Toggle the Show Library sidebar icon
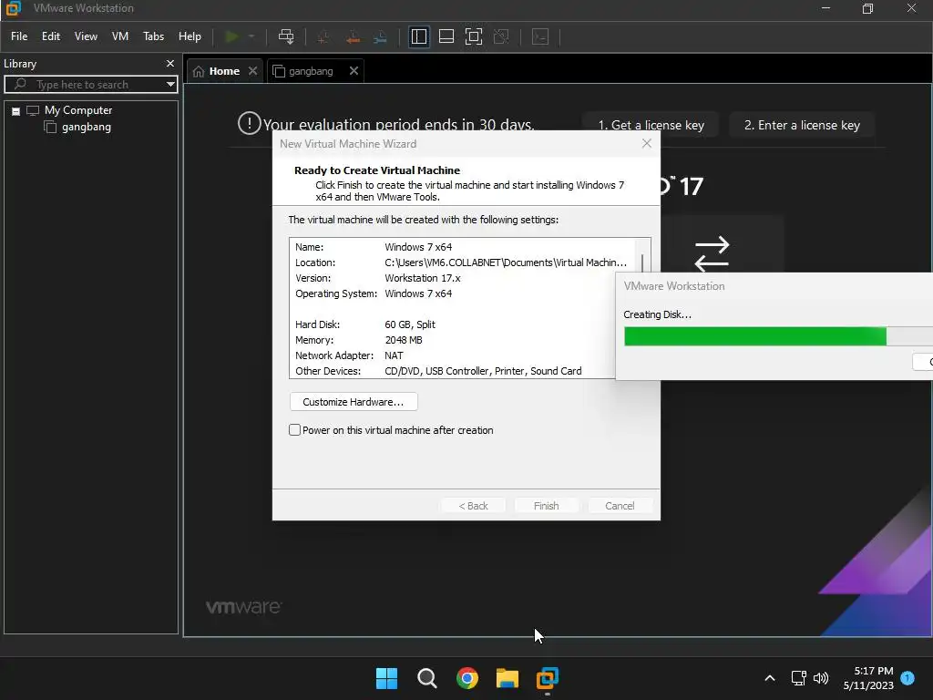This screenshot has width=933, height=700. 419,36
